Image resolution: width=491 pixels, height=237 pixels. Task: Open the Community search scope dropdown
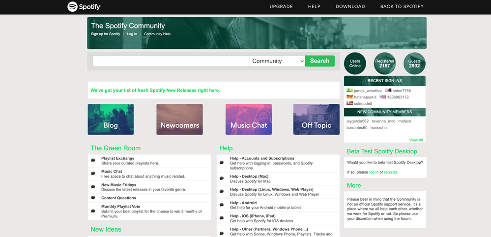click(x=277, y=61)
